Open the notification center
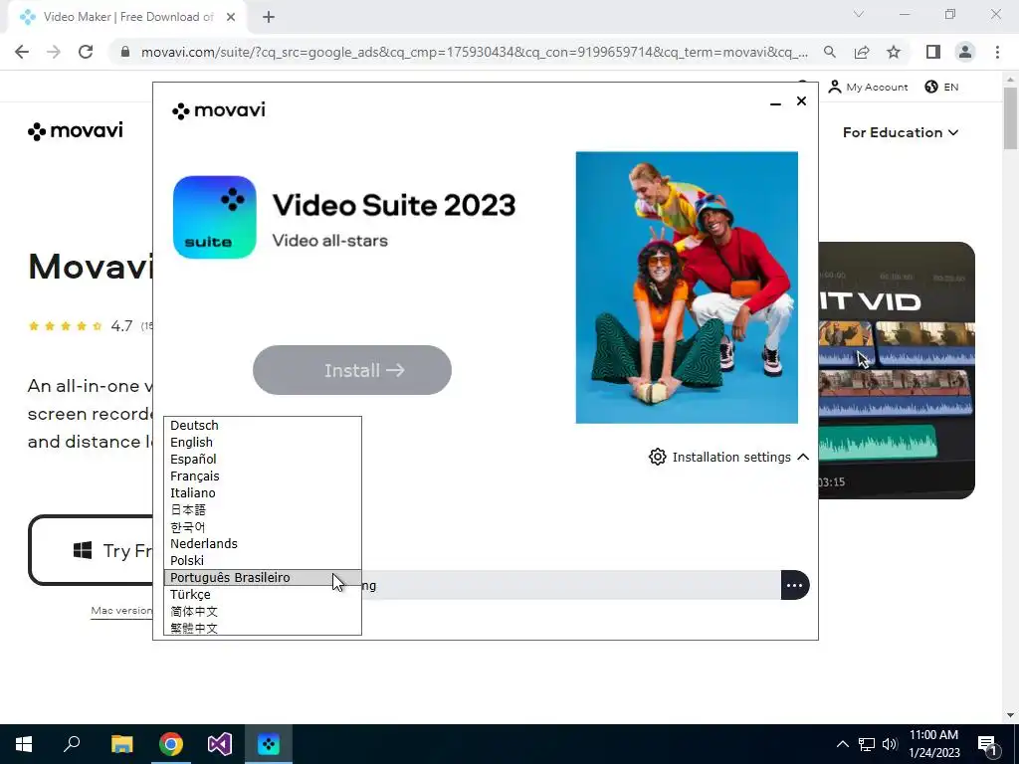The width and height of the screenshot is (1019, 764). click(x=987, y=744)
